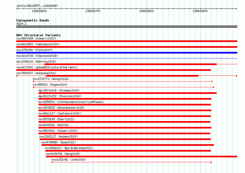
Task: Click the thin red line of esv2732773
Action: tap(123, 82)
